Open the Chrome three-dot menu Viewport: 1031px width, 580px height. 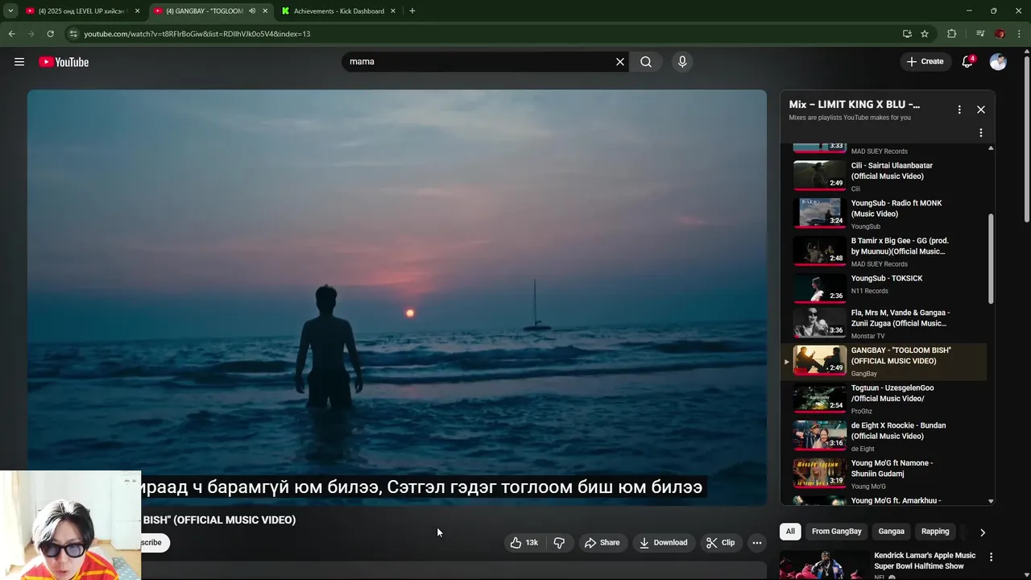tap(1020, 34)
